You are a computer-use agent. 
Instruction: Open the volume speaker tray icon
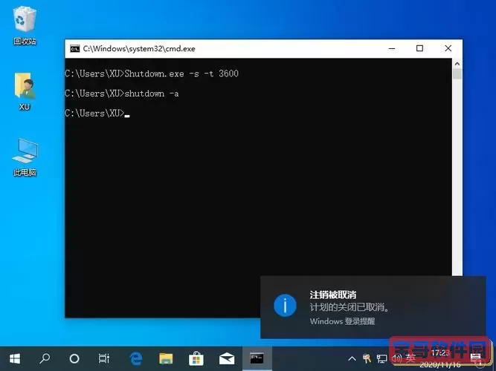(396, 358)
